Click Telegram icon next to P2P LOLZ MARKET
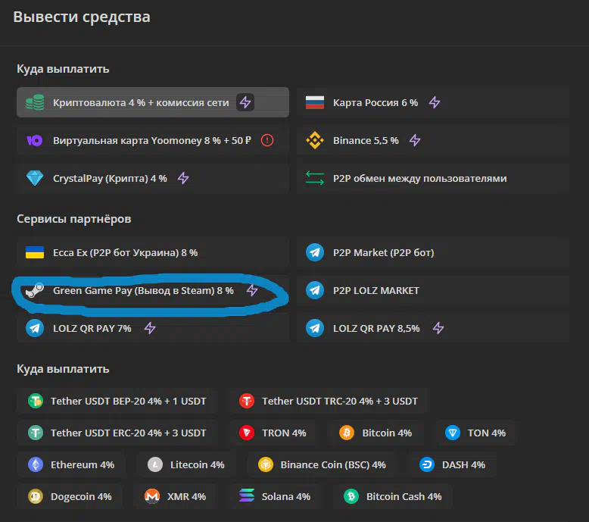 click(315, 290)
